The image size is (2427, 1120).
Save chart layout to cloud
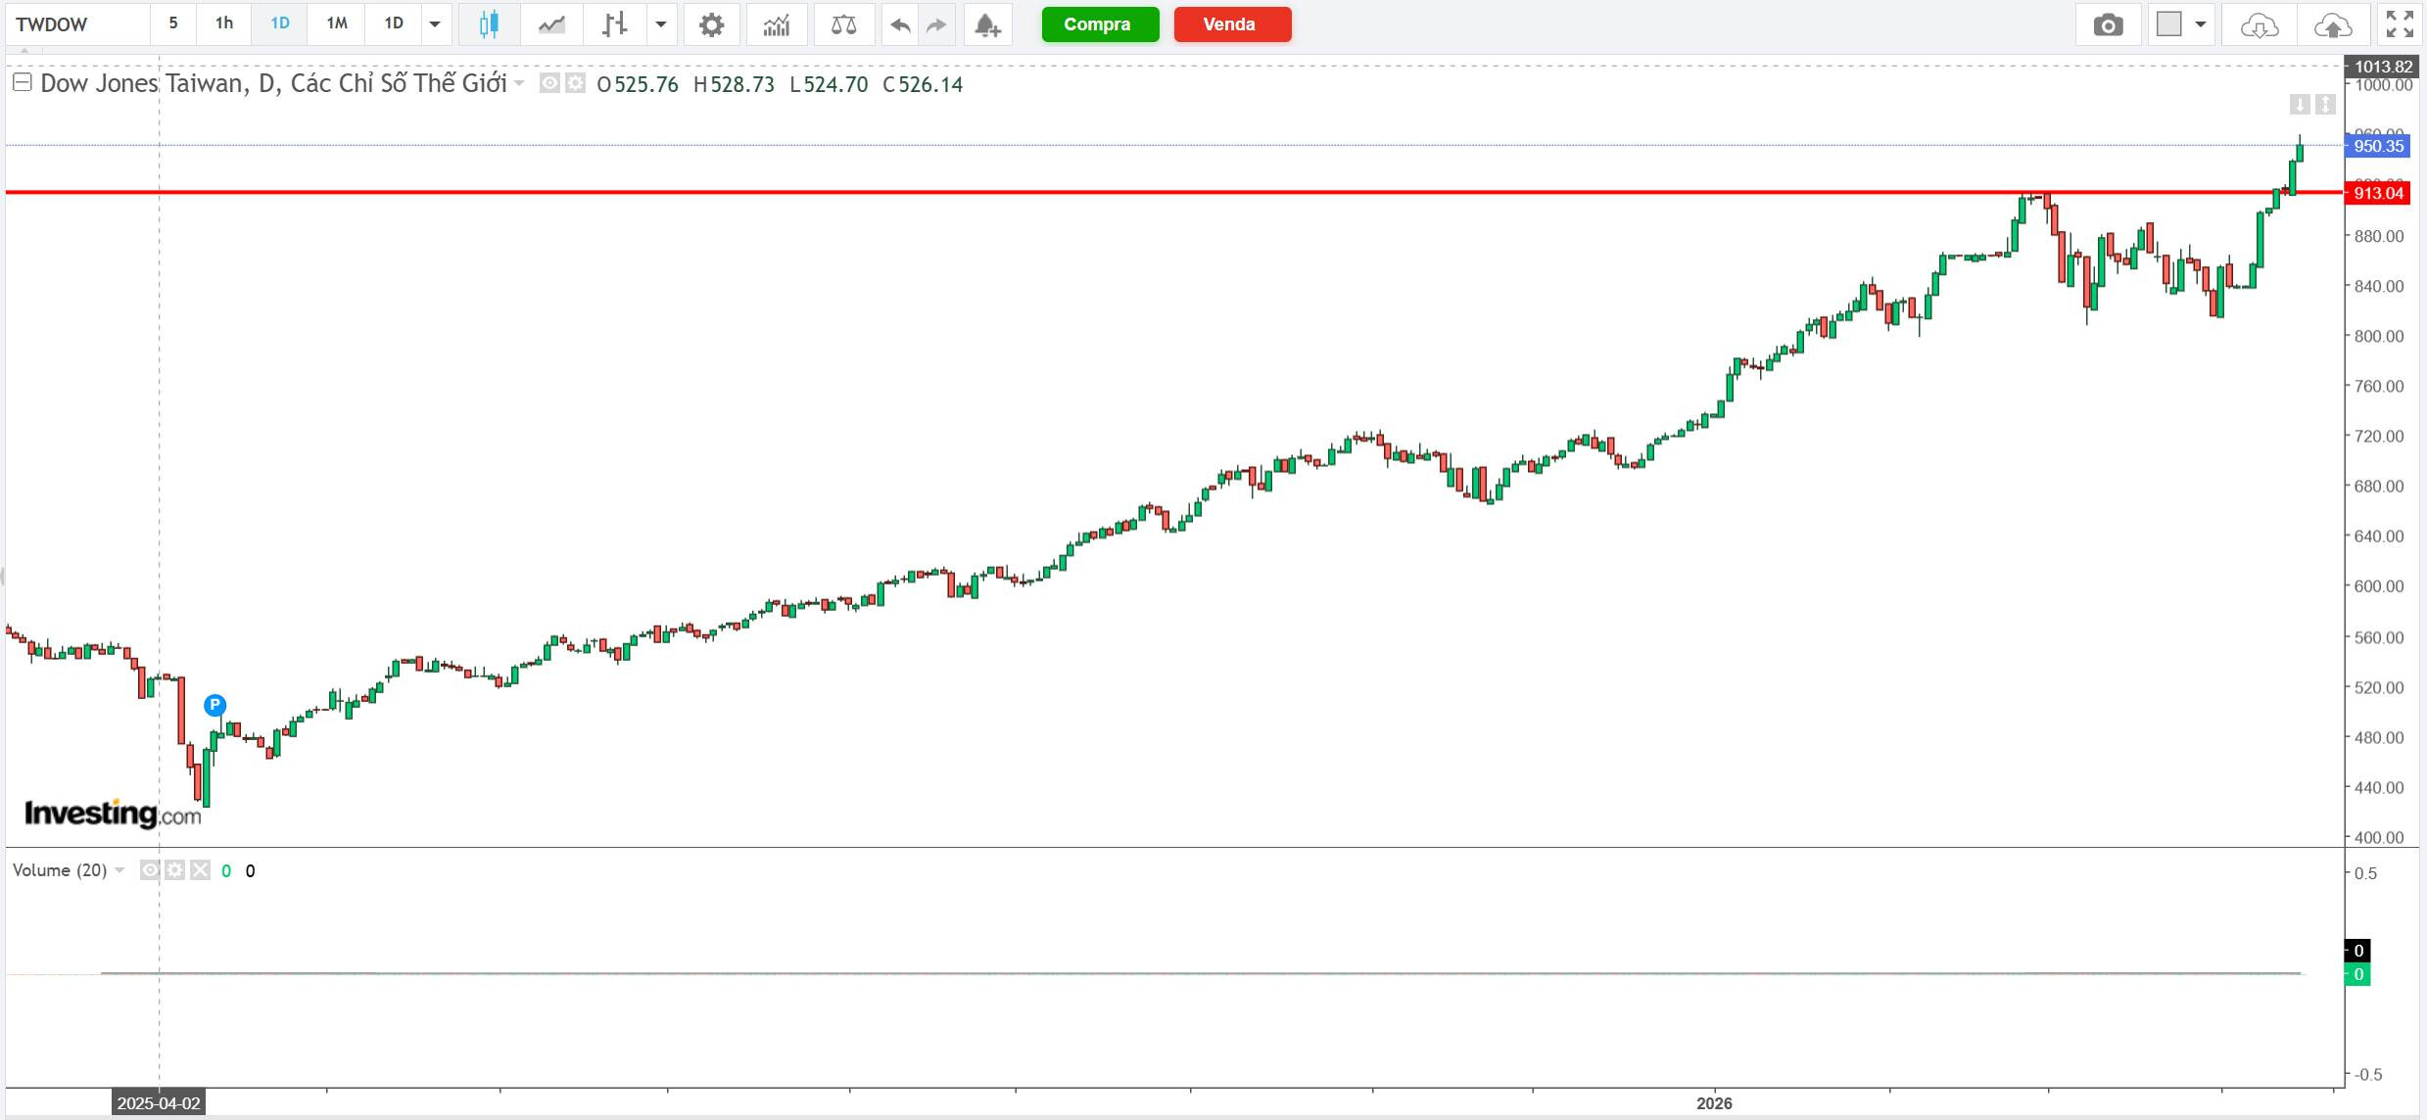coord(2333,24)
